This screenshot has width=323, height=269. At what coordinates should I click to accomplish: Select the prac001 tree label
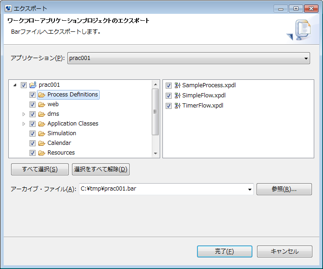[x=49, y=85]
